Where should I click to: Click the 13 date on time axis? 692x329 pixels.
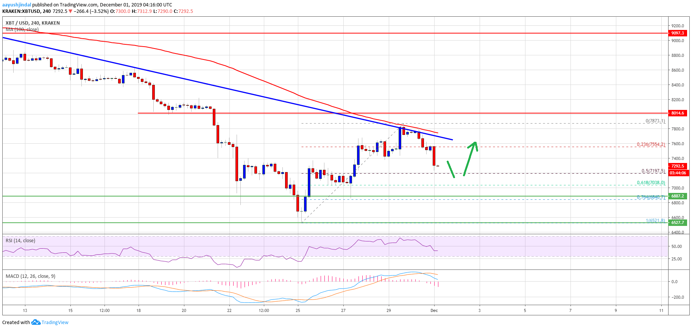point(25,310)
